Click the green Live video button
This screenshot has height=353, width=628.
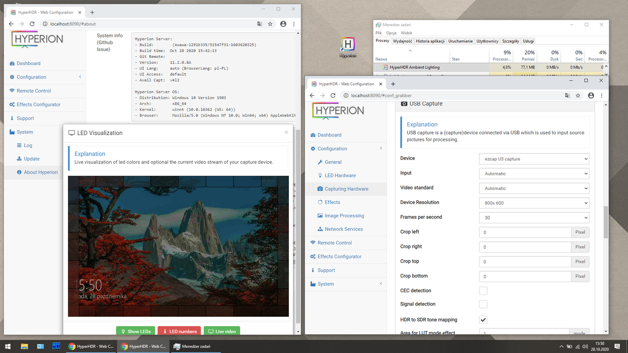click(x=222, y=331)
